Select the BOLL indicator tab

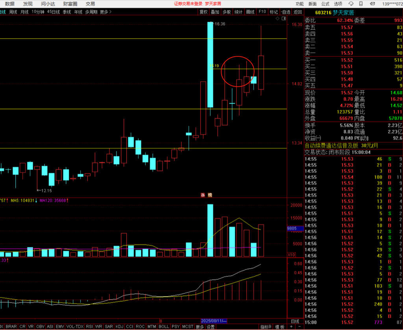click(164, 327)
